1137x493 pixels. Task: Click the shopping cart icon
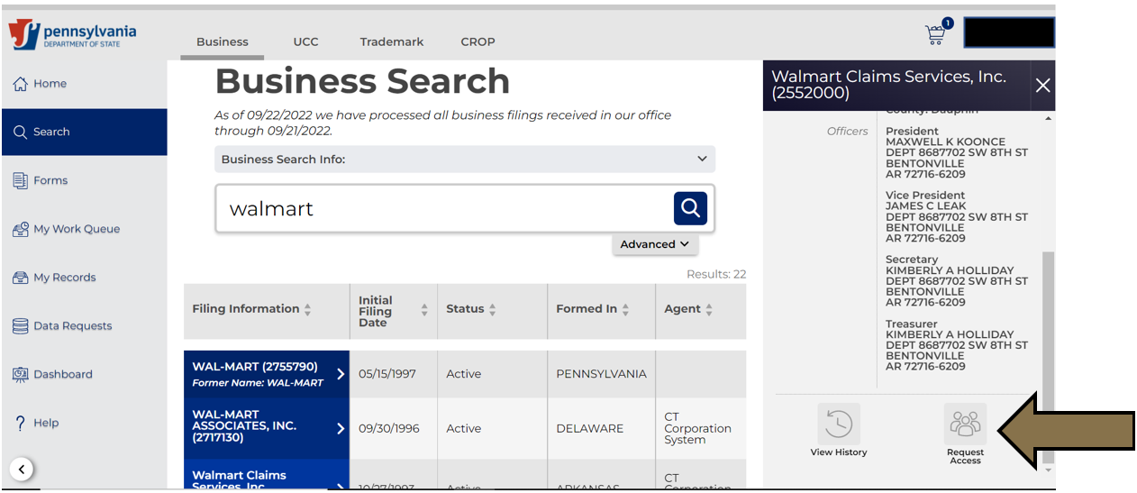tap(936, 34)
